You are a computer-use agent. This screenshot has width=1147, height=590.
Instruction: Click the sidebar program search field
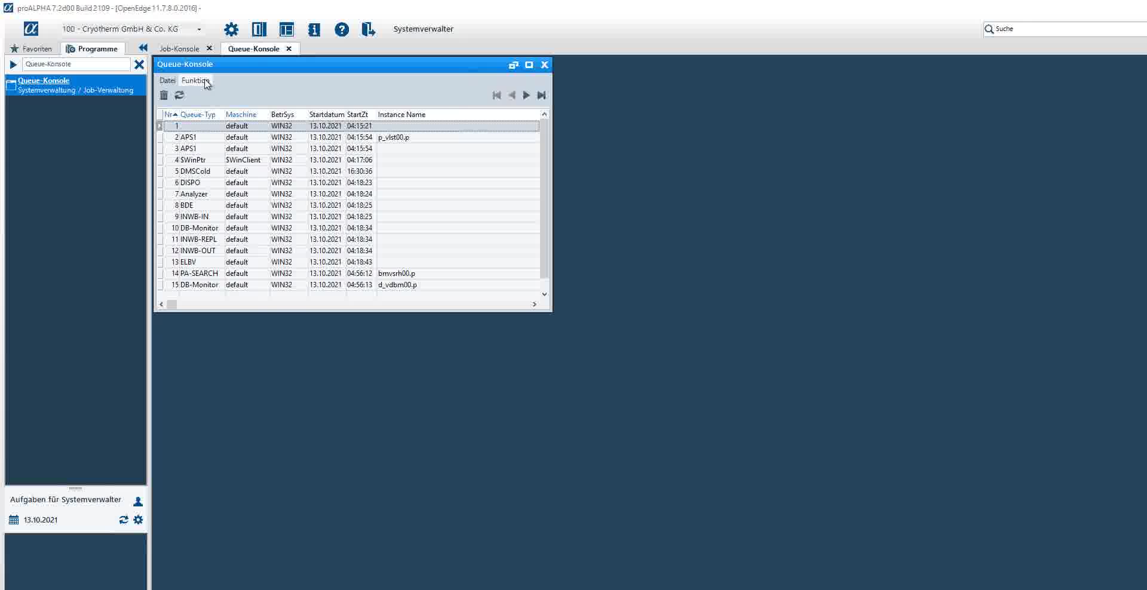pyautogui.click(x=76, y=64)
